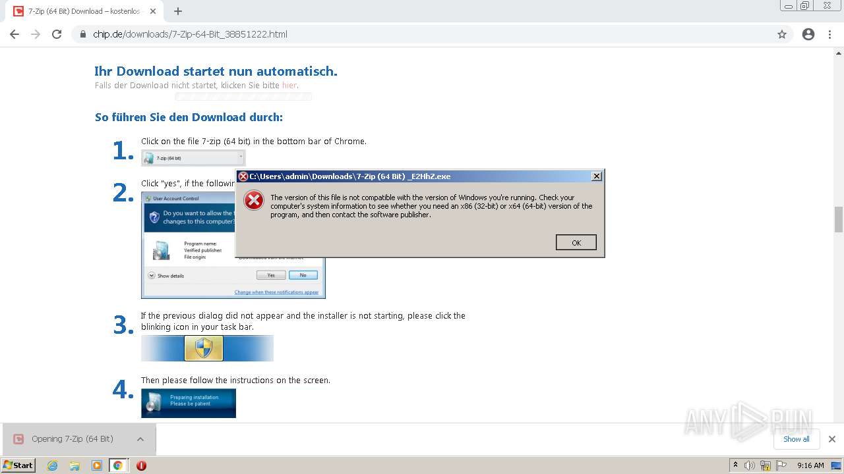
Task: Click the network tray icon
Action: tap(766, 465)
